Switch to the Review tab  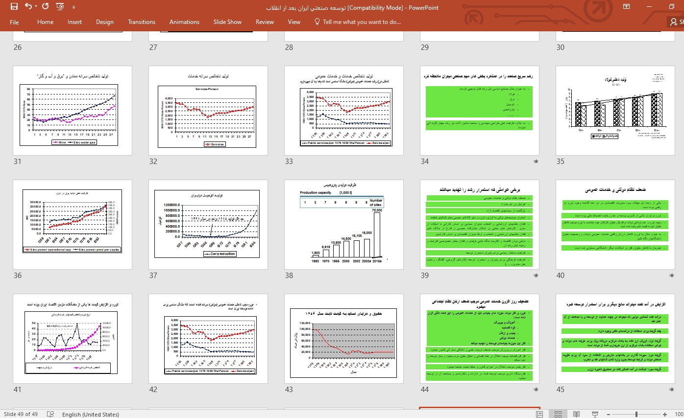pos(265,22)
